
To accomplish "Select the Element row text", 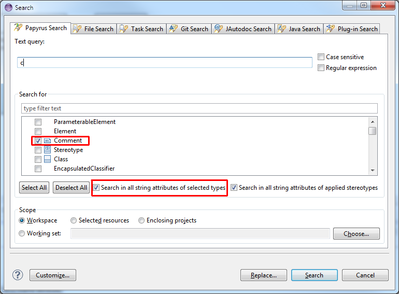I will pyautogui.click(x=65, y=131).
